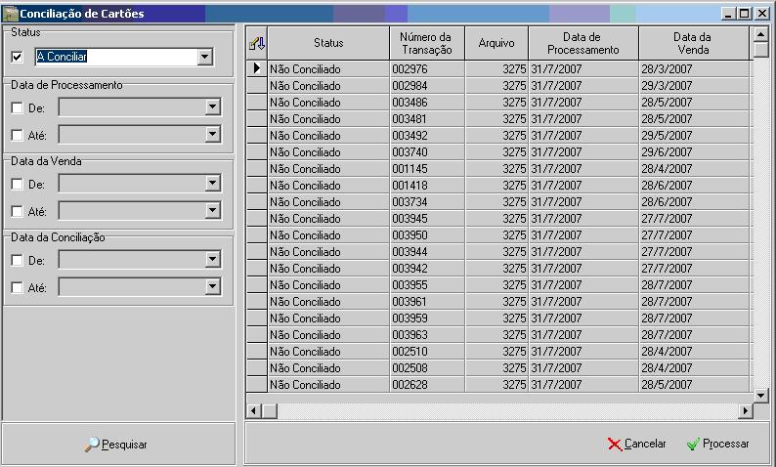Open Data da Venda Até date dropdown
The width and height of the screenshot is (776, 467).
pos(213,211)
